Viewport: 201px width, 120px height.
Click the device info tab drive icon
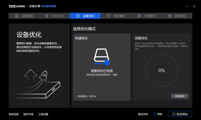pyautogui.click(x=17, y=16)
